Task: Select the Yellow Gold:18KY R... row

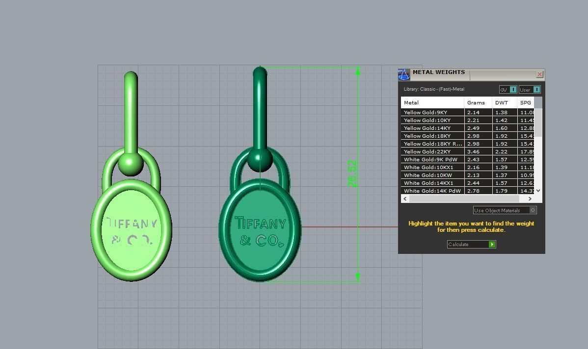Action: tap(468, 144)
